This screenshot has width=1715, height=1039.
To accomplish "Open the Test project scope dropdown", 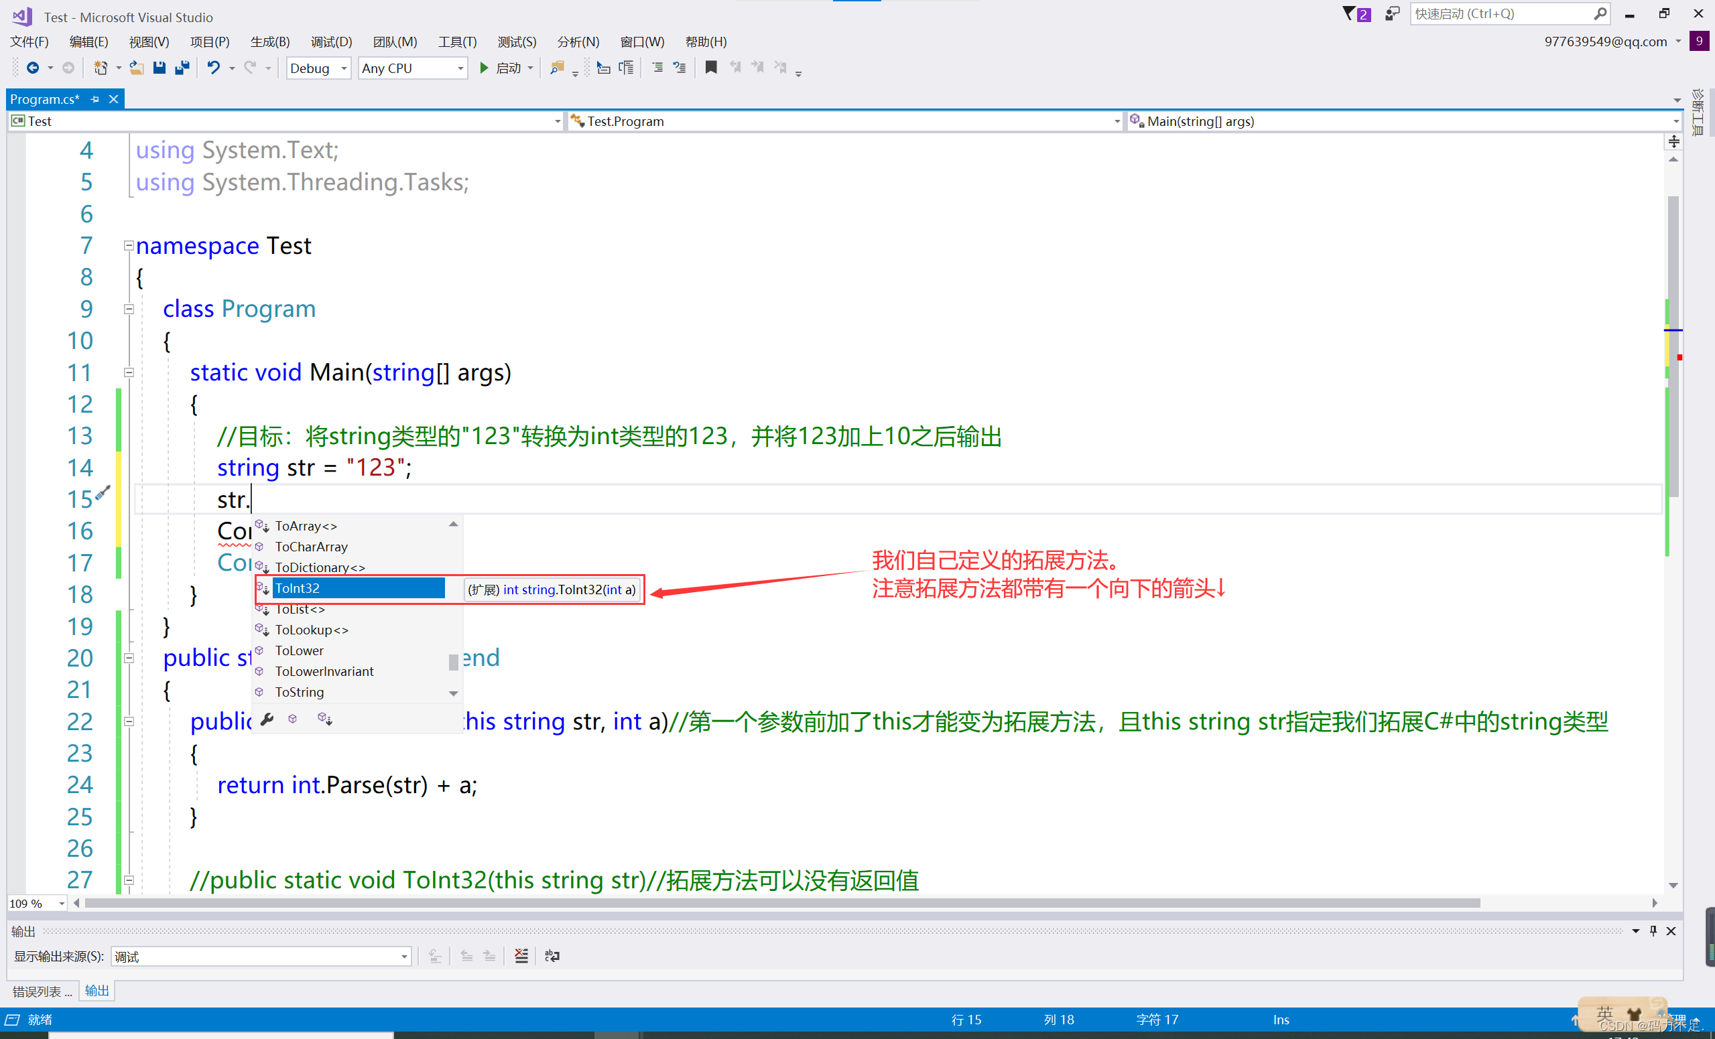I will [285, 121].
